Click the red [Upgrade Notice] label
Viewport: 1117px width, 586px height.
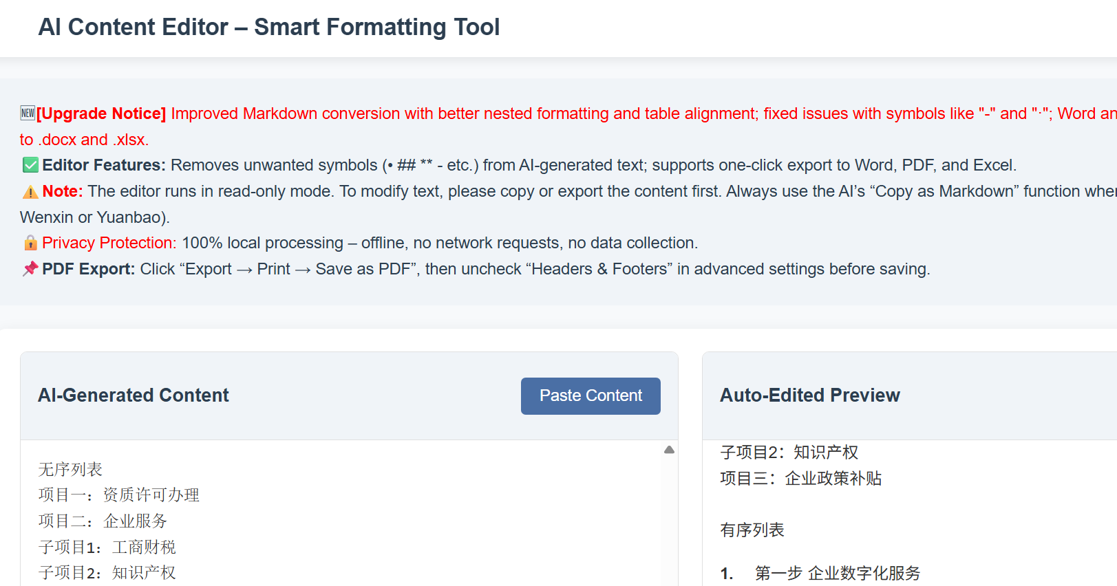click(101, 113)
